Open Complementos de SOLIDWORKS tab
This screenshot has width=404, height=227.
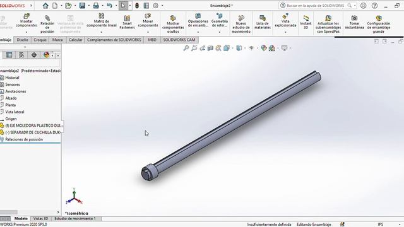pos(114,40)
